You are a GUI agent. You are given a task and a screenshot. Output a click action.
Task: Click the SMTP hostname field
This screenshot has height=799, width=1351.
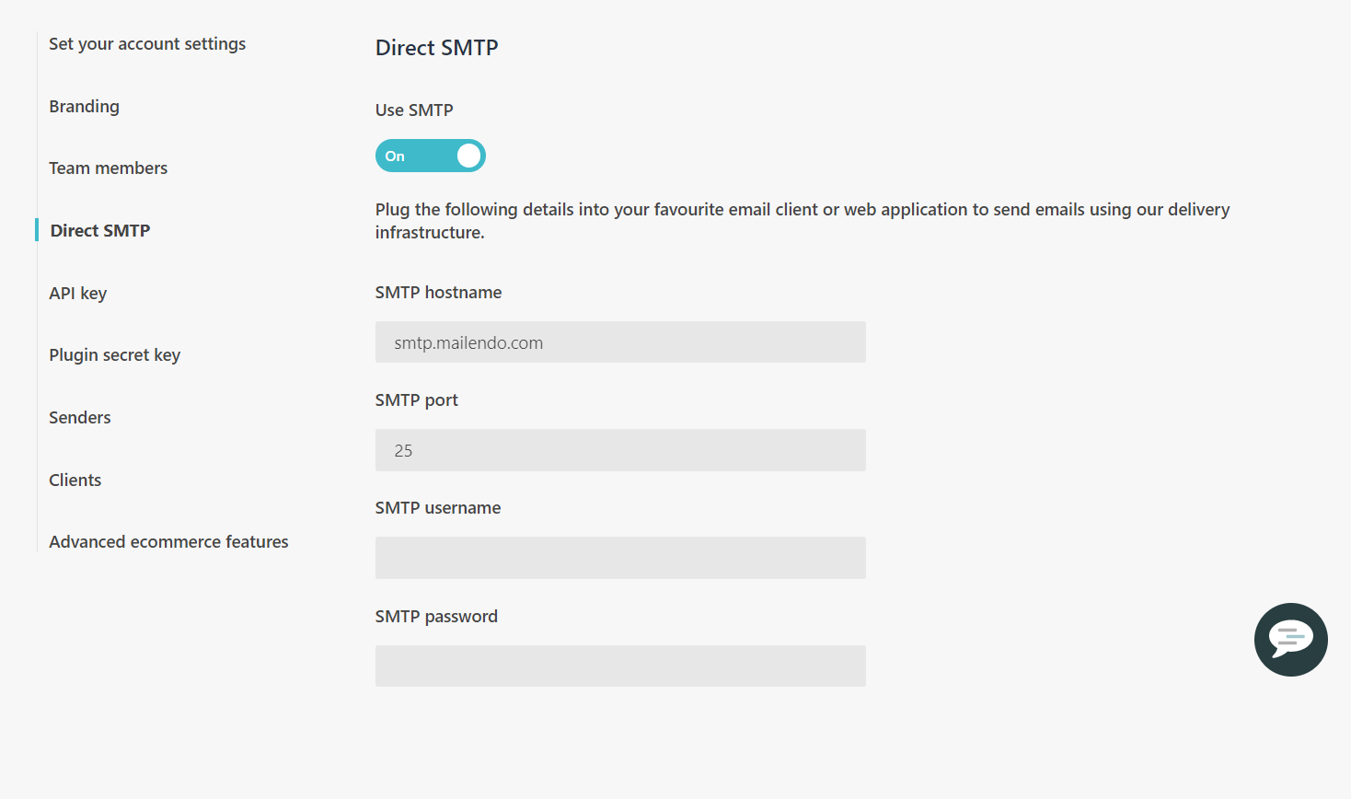tap(619, 342)
